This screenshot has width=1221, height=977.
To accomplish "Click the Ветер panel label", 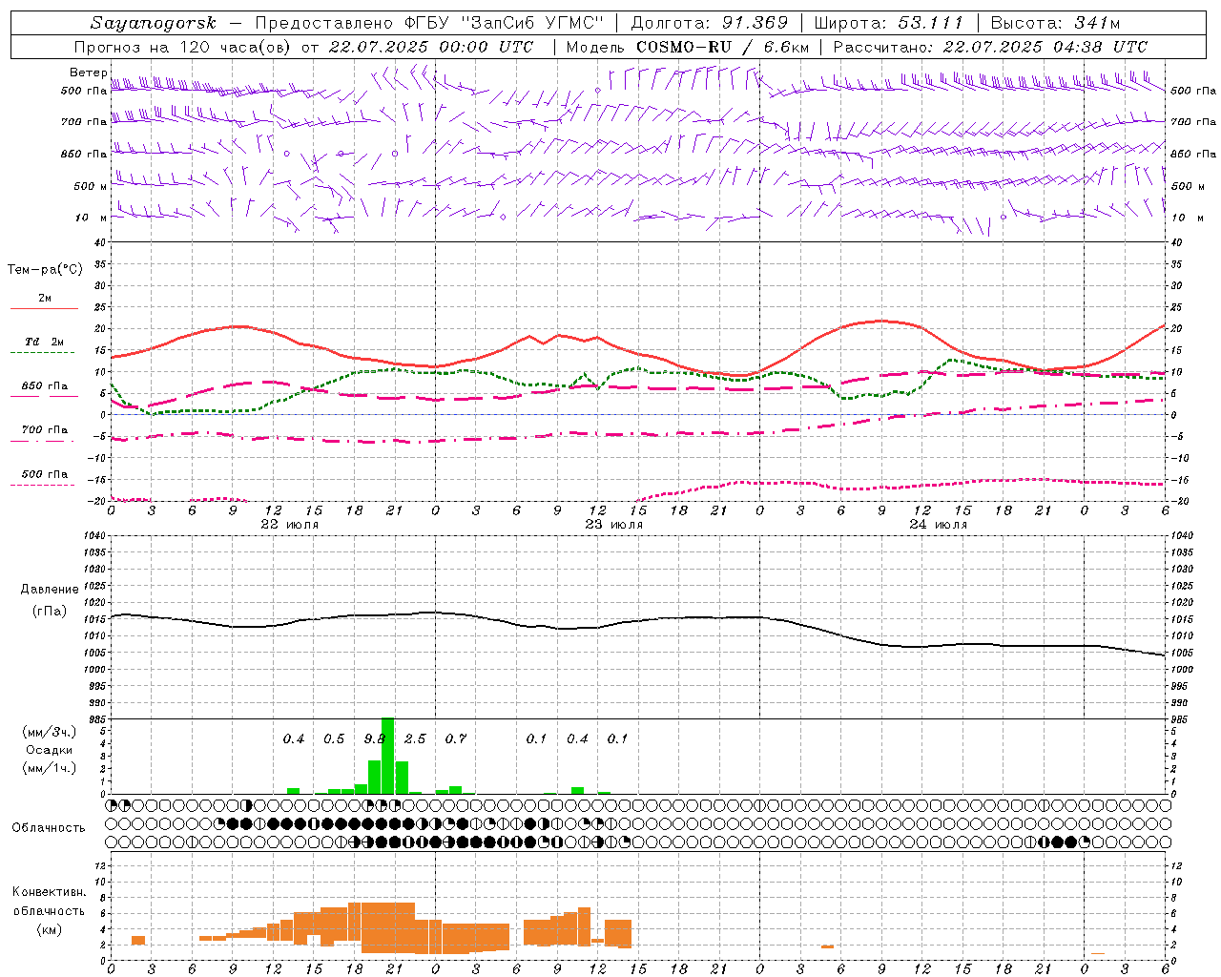I will tap(88, 73).
